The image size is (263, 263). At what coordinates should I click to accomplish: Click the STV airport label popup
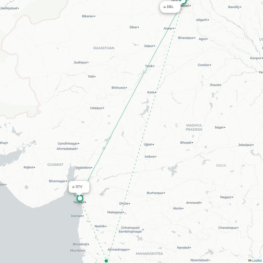pyautogui.click(x=79, y=187)
